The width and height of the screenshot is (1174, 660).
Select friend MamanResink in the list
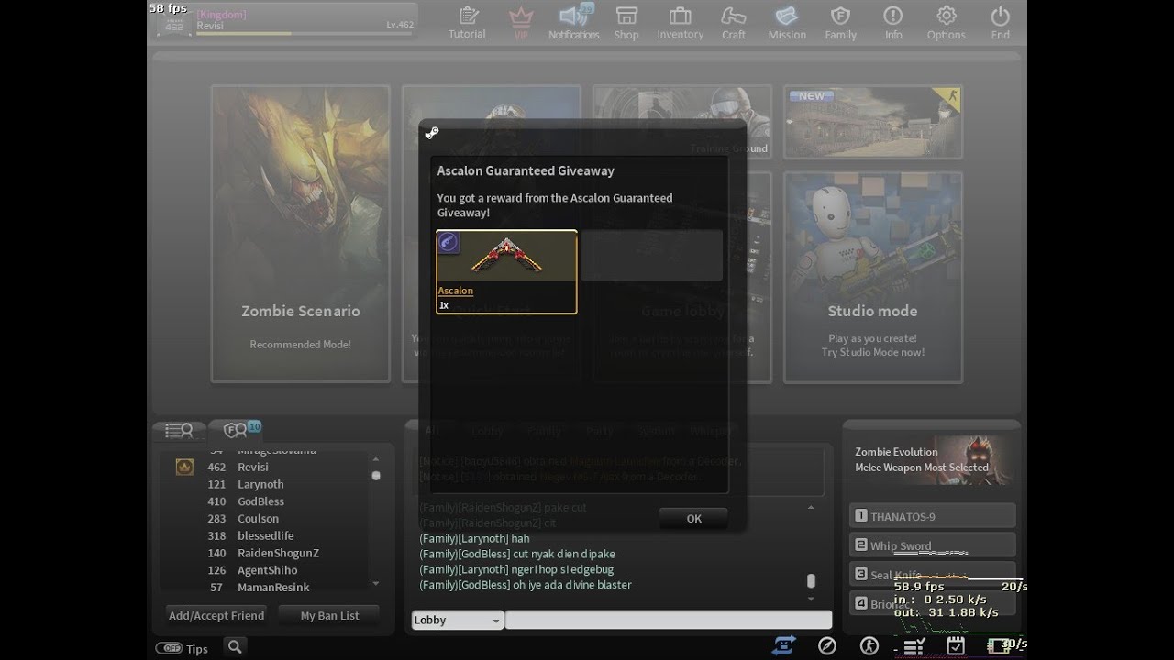(x=271, y=588)
